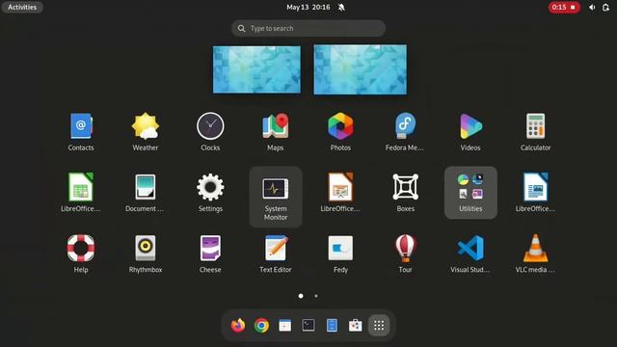This screenshot has height=347, width=617.
Task: Launch the Boxes app
Action: pyautogui.click(x=405, y=193)
